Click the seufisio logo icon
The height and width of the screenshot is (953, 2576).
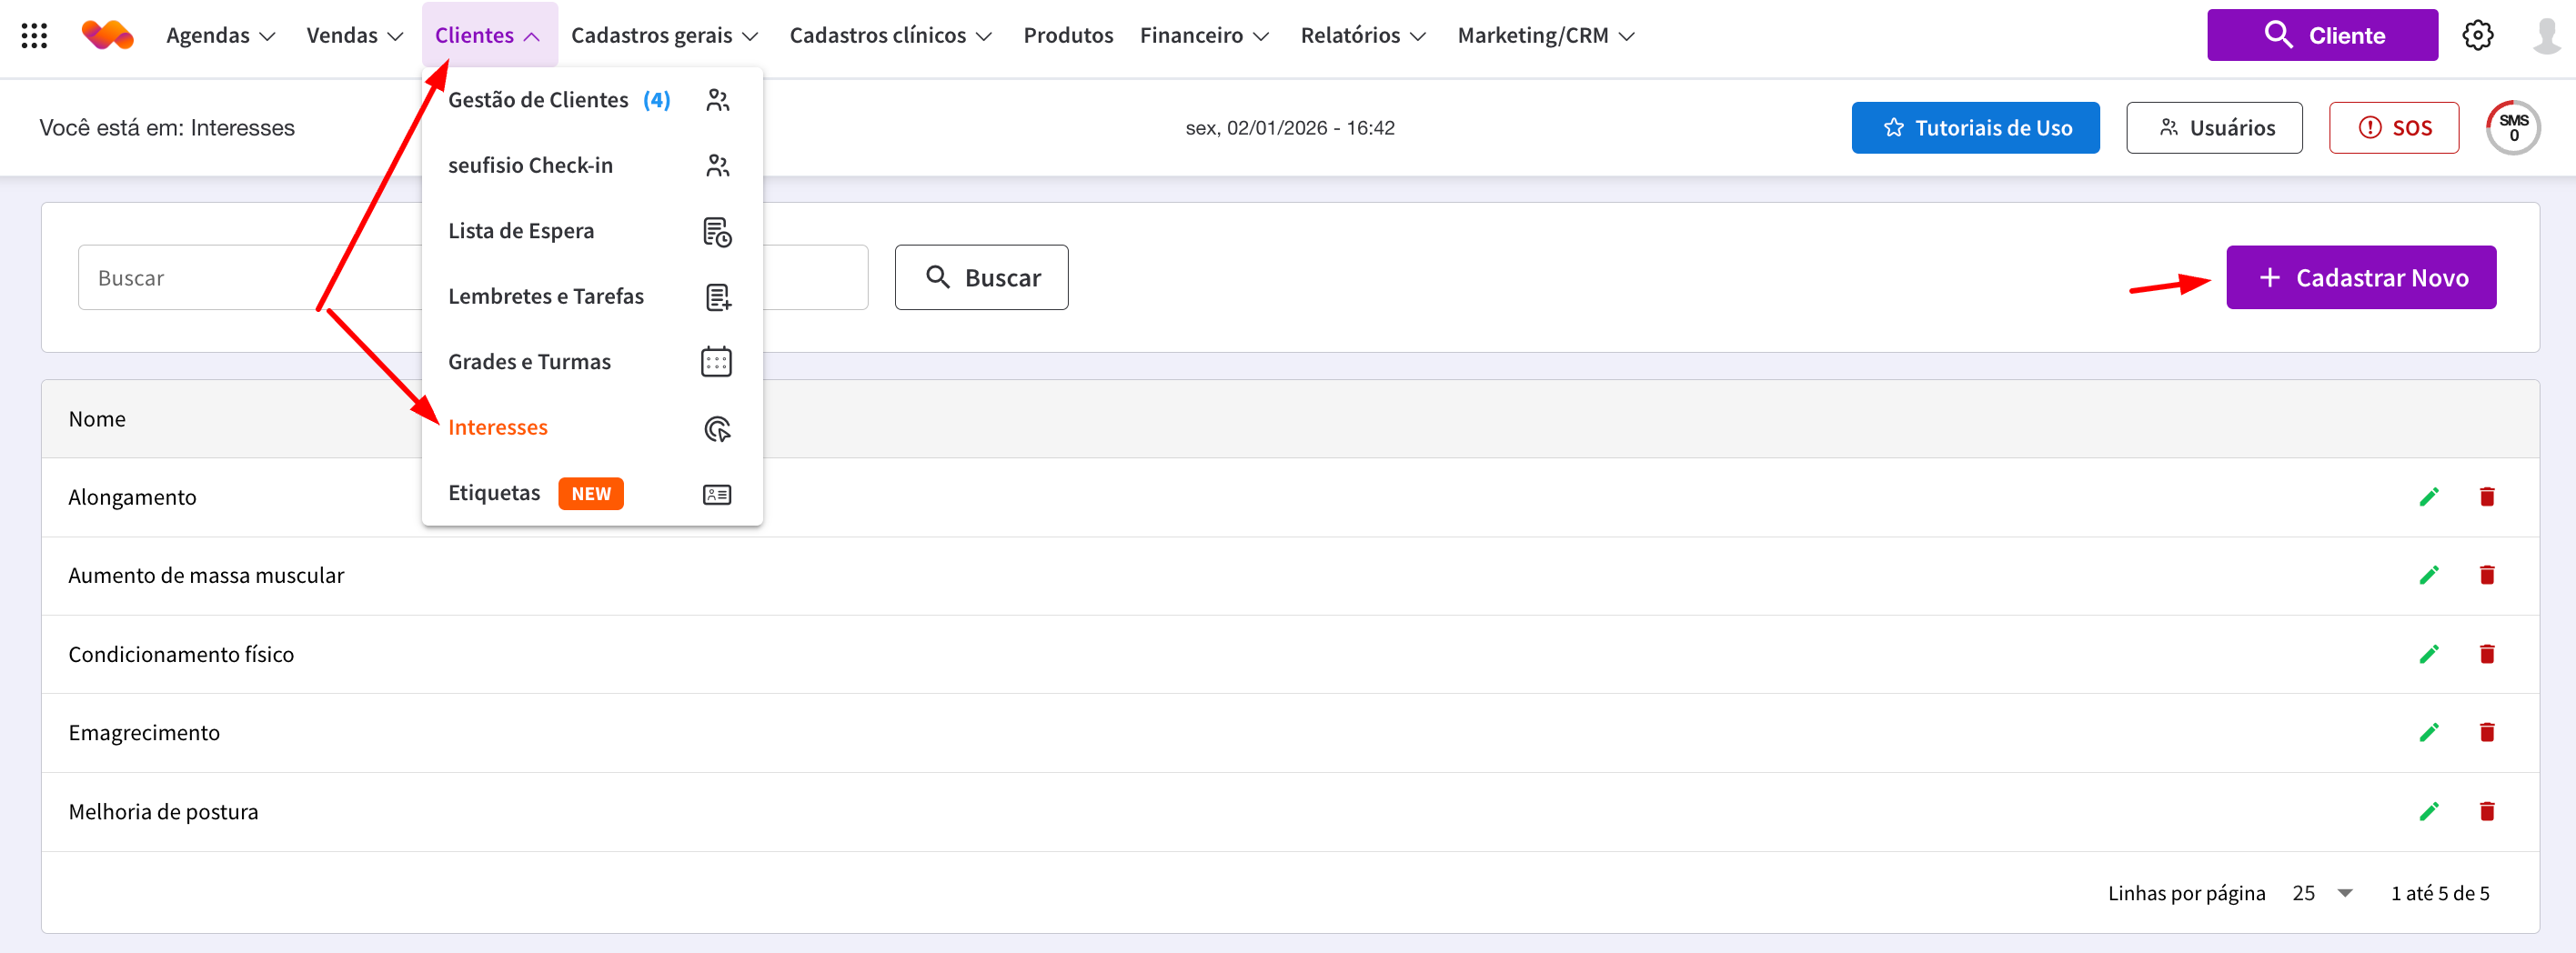pyautogui.click(x=107, y=36)
